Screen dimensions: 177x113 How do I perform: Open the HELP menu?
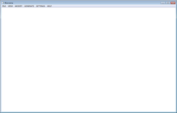point(49,6)
